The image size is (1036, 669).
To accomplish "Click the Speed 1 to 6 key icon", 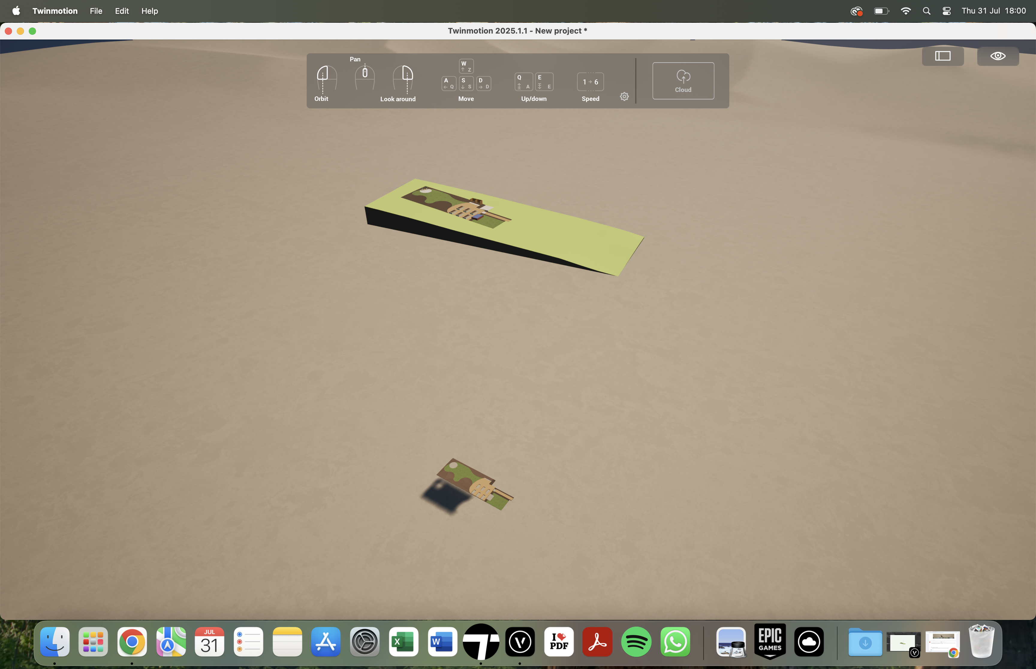I will click(x=590, y=82).
